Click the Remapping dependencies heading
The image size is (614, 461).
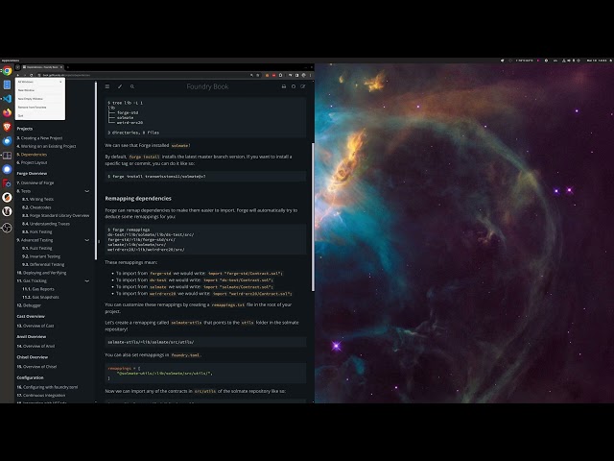pyautogui.click(x=138, y=199)
